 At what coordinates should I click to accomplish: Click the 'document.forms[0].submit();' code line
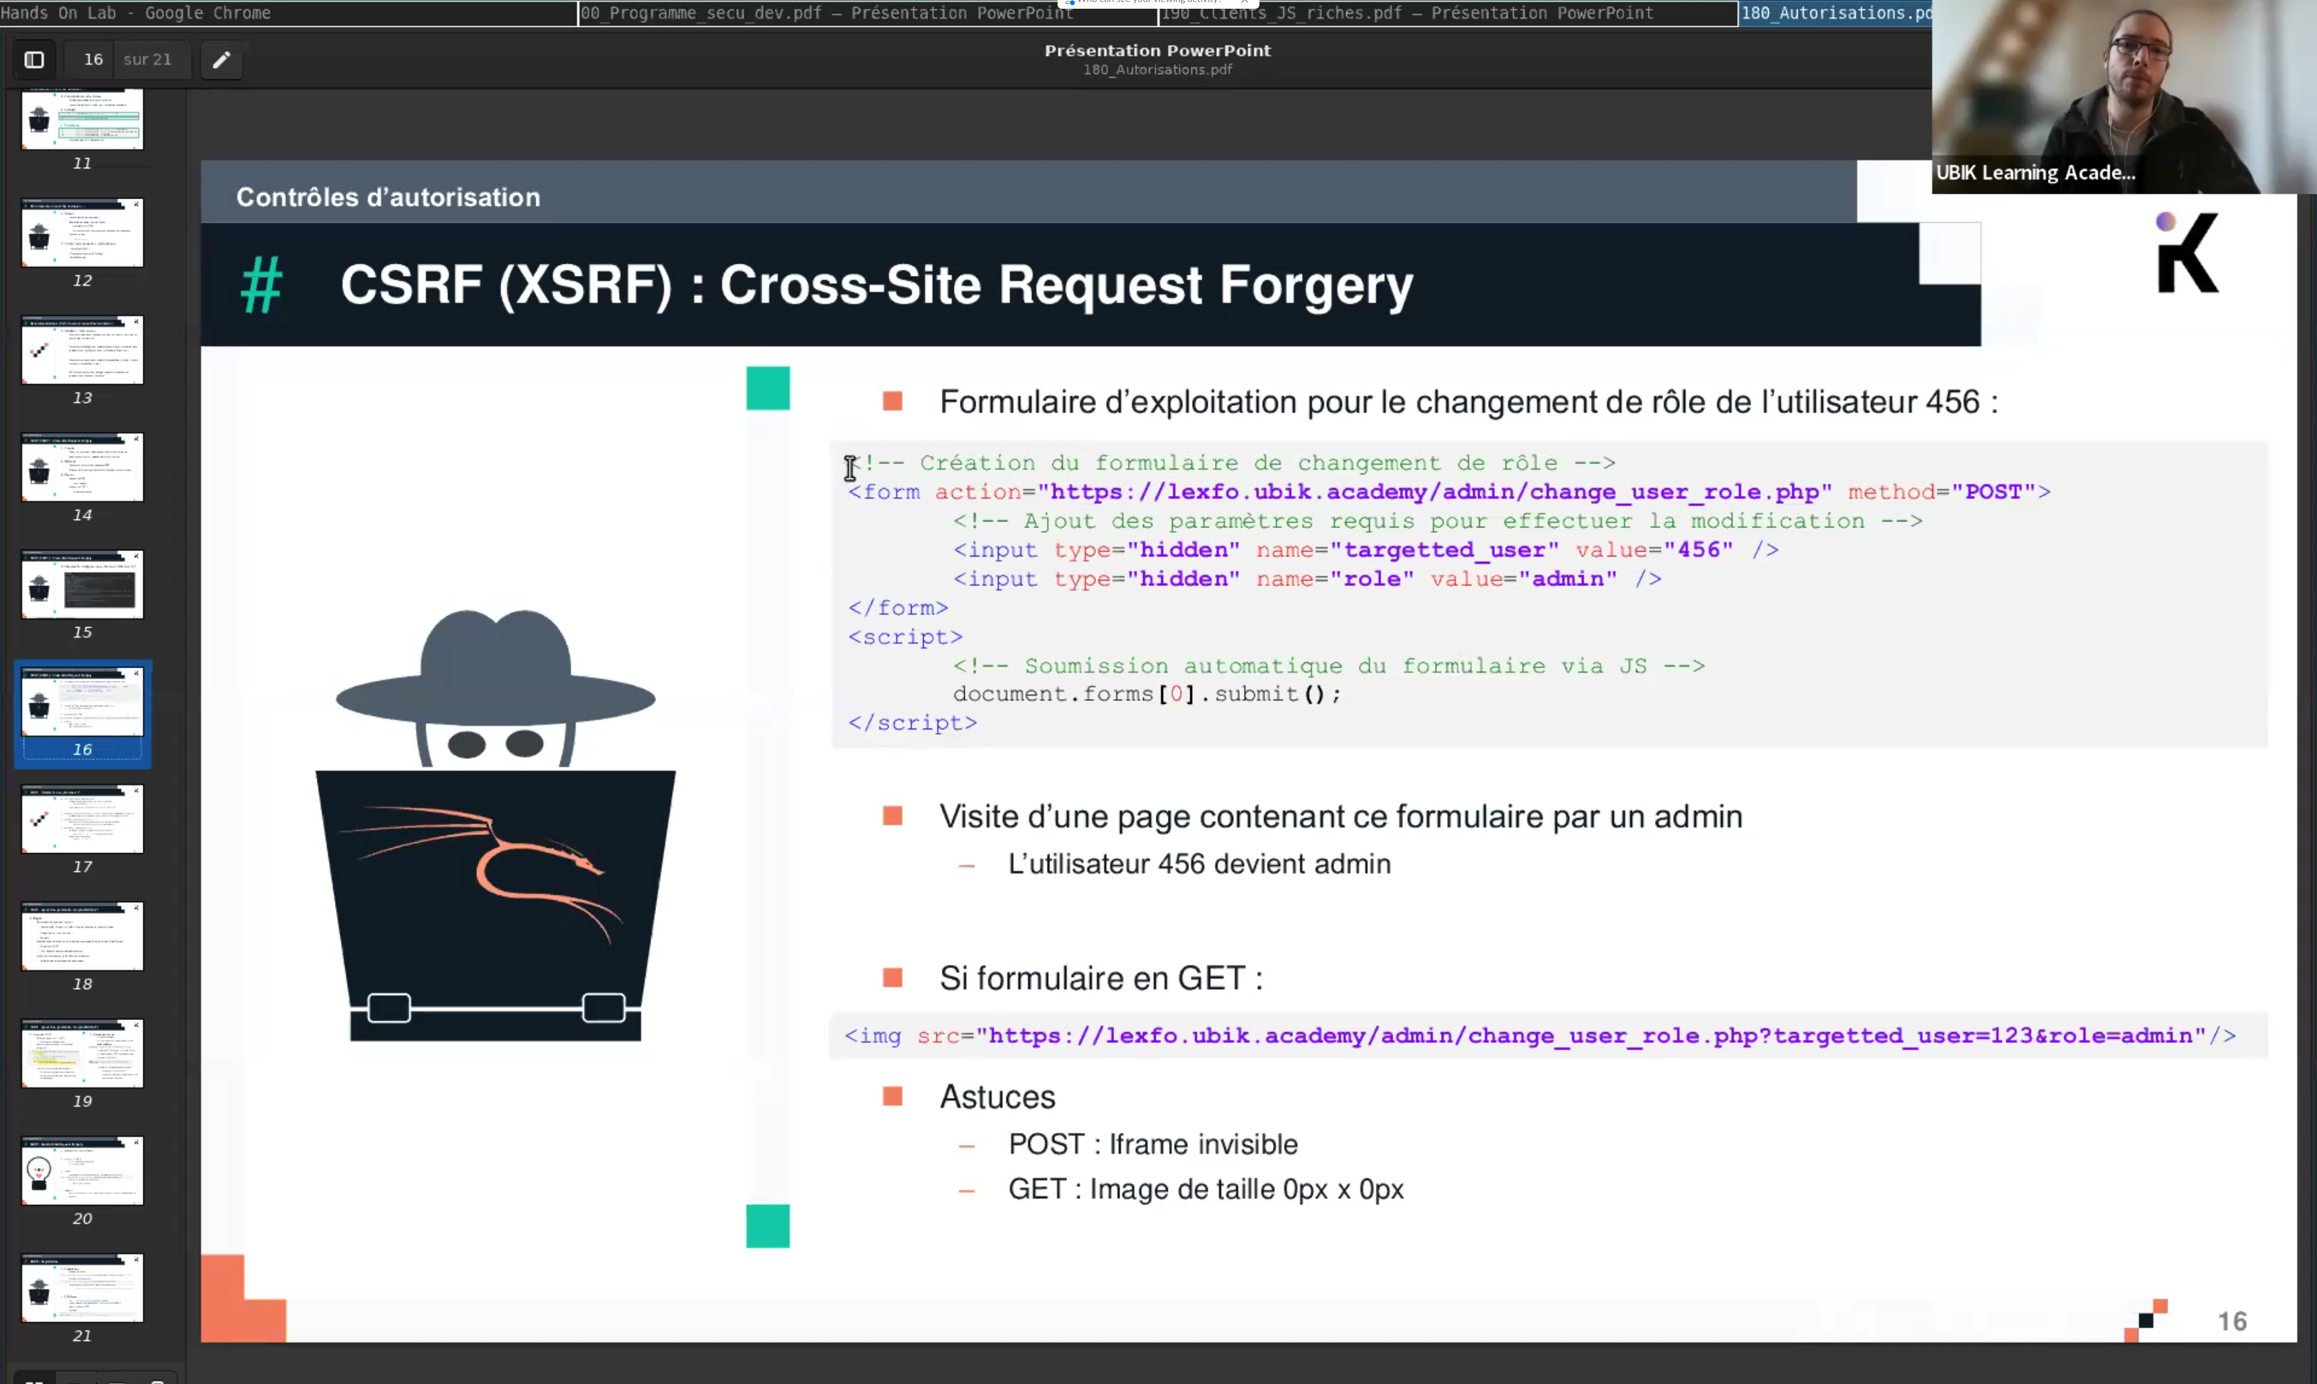1147,694
